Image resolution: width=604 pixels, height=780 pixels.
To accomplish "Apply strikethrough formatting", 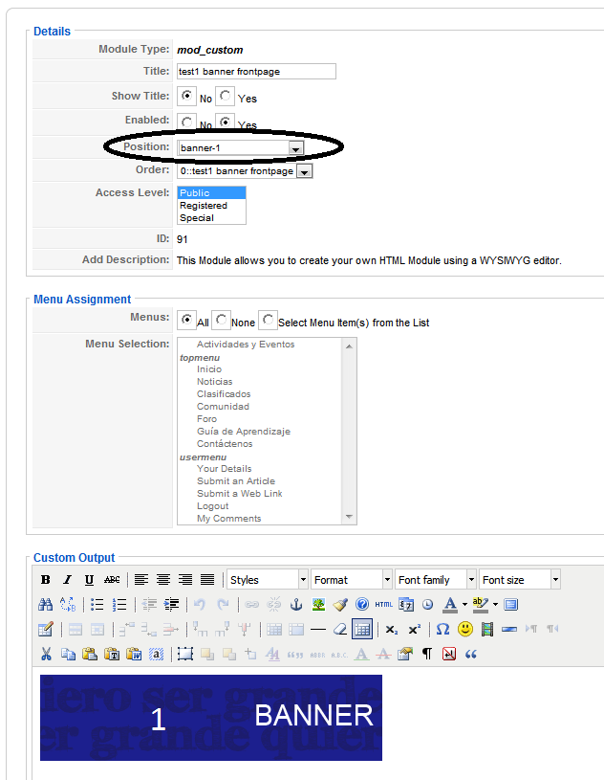I will (x=112, y=580).
